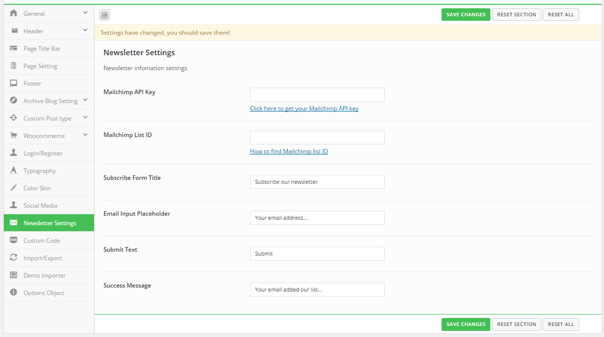Click the bottom Save Changes button

pos(465,324)
